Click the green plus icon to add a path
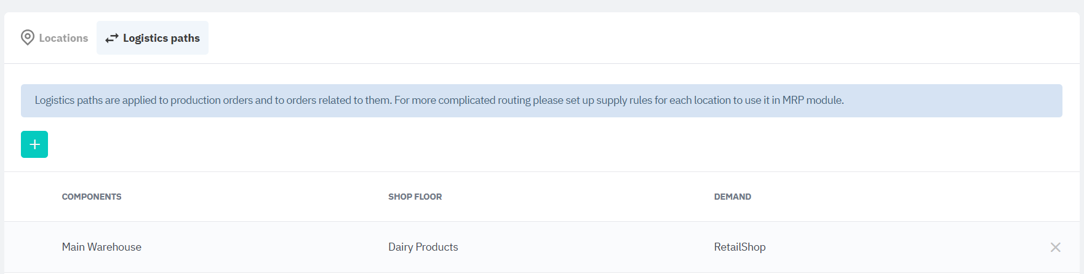The width and height of the screenshot is (1084, 274). [x=34, y=144]
